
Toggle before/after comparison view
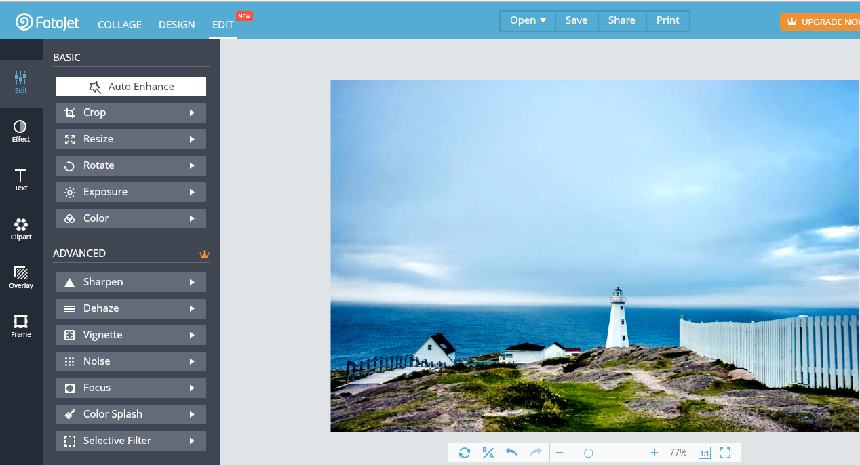tap(488, 453)
